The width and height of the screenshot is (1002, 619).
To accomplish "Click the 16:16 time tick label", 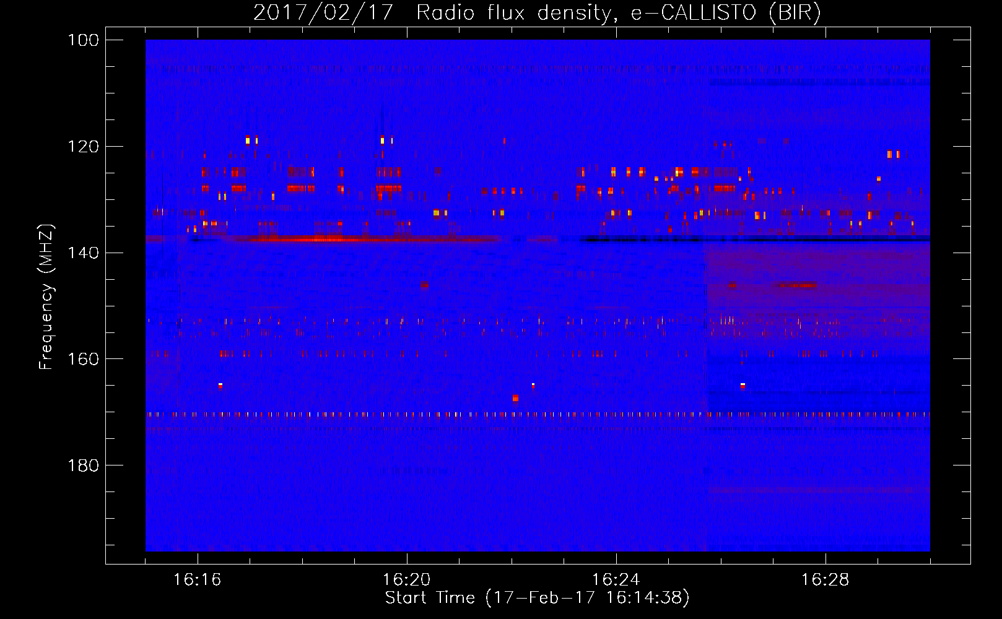I will [x=198, y=580].
